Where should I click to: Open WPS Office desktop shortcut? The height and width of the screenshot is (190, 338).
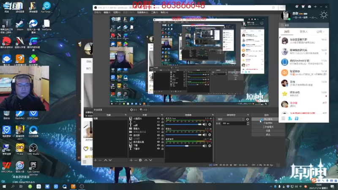pos(6,167)
